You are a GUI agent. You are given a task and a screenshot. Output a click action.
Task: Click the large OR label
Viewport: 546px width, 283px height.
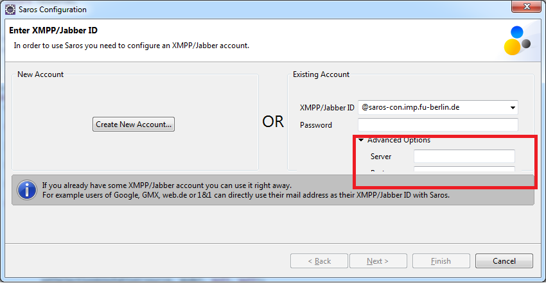coord(273,122)
